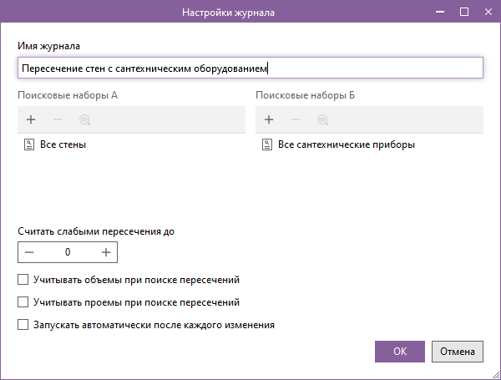Viewport: 501px width, 380px height.
Task: Toggle 'Запускать автоматически после каждого изменения'
Action: (x=23, y=325)
